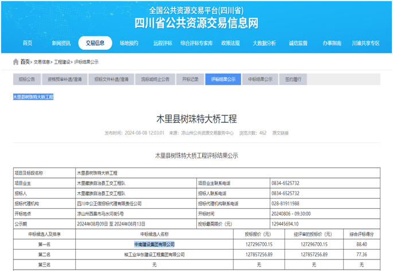This screenshot has height=272, width=393.
Task: Open the 综合评标专家库 navigation item
Action: coord(197,43)
